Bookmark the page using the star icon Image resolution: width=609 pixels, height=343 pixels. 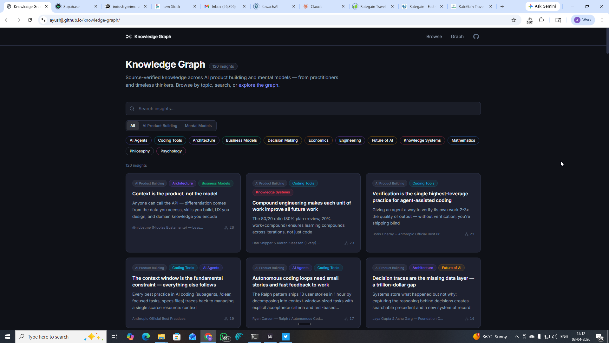(x=514, y=20)
